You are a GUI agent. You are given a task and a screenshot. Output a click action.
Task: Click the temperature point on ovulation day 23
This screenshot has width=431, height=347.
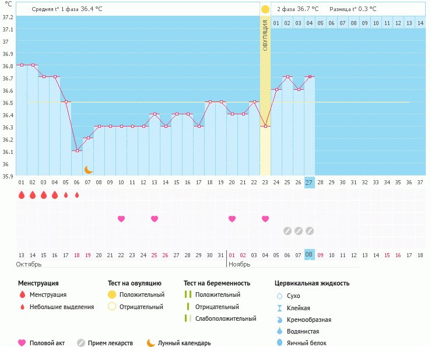coord(265,127)
